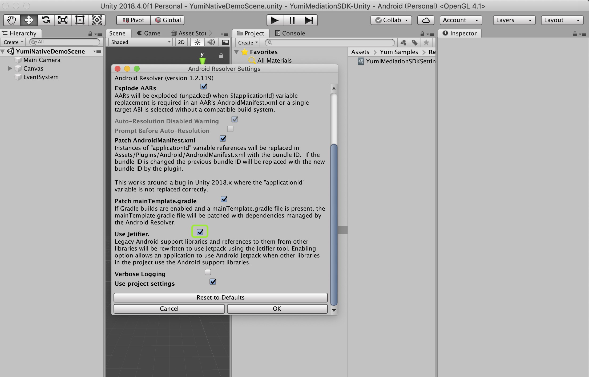Screen dimensions: 589x377
Task: Select the Hand tool in the toolbar
Action: click(x=11, y=20)
